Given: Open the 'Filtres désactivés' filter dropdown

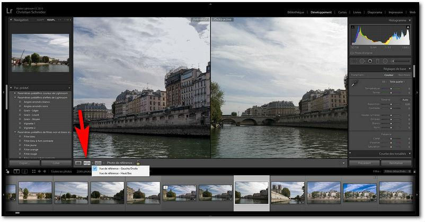Looking at the screenshot, I should (397, 171).
